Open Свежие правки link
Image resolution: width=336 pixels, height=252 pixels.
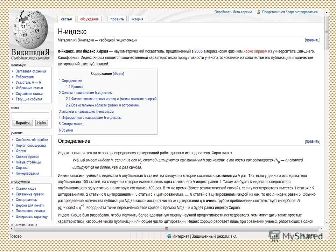click(x=27, y=157)
